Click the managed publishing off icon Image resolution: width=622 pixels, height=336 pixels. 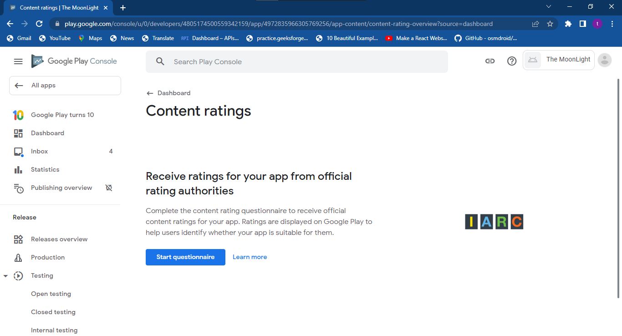point(109,188)
